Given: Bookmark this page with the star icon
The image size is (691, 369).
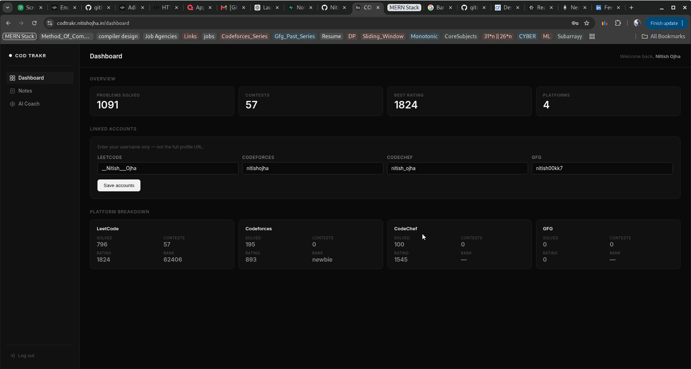Looking at the screenshot, I should tap(587, 23).
